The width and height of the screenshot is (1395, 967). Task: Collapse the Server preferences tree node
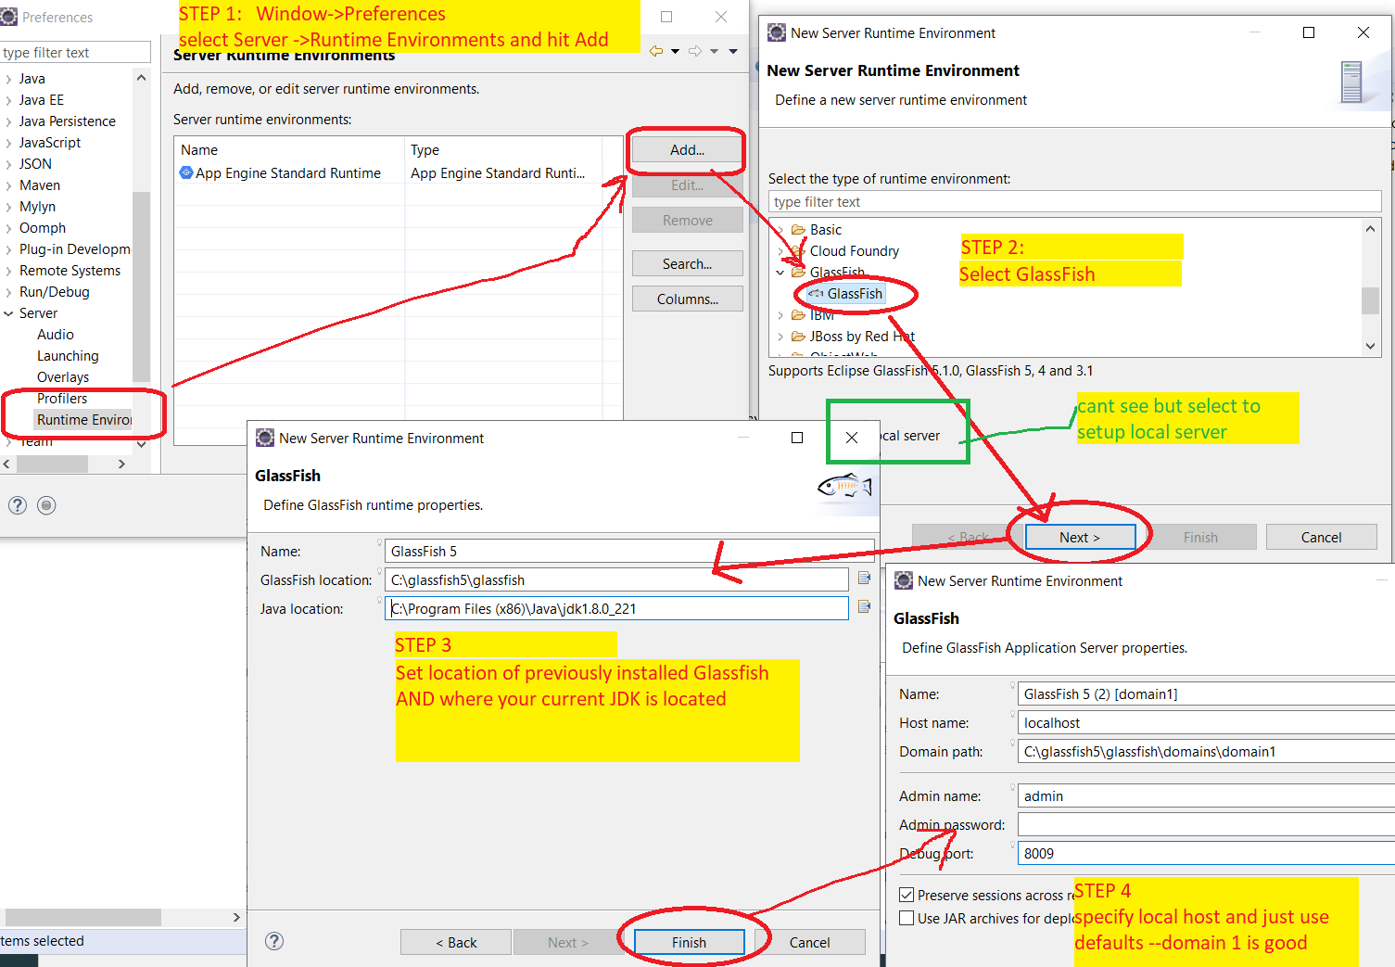[x=9, y=313]
